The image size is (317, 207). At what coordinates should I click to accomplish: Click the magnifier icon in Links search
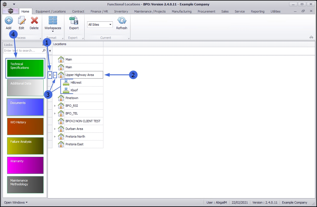point(44,51)
